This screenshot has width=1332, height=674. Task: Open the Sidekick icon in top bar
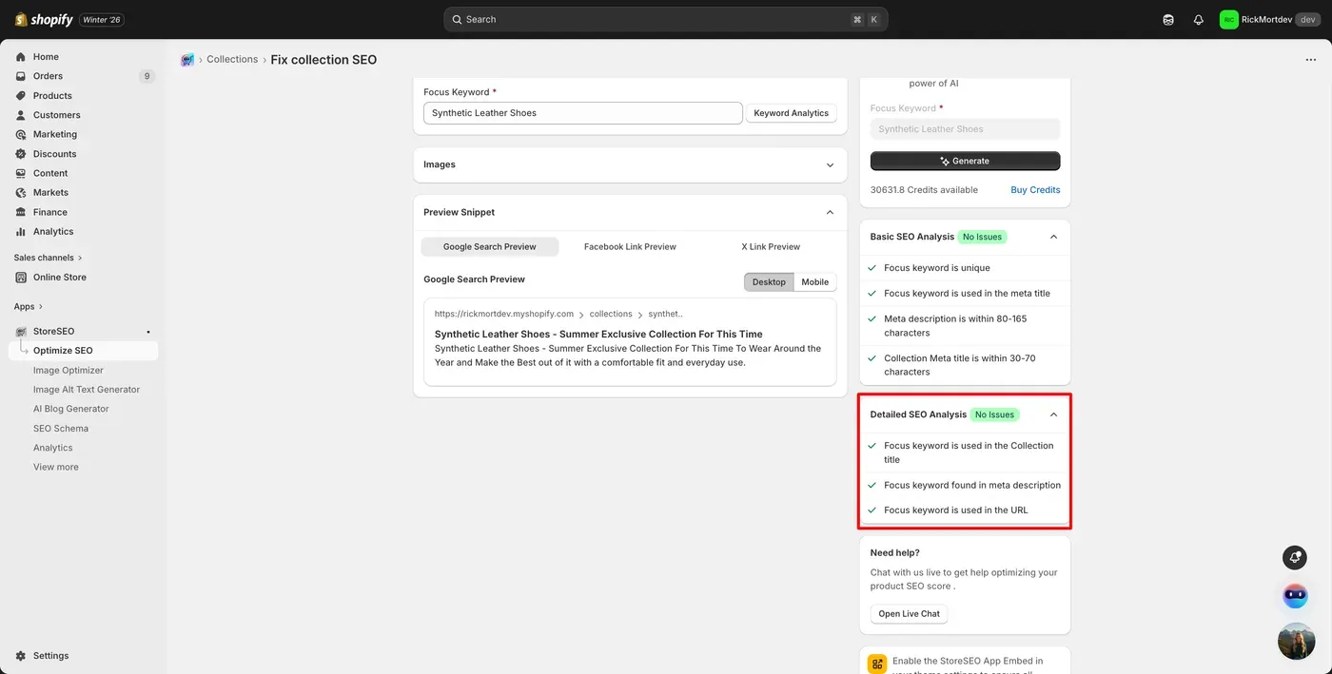coord(1168,19)
